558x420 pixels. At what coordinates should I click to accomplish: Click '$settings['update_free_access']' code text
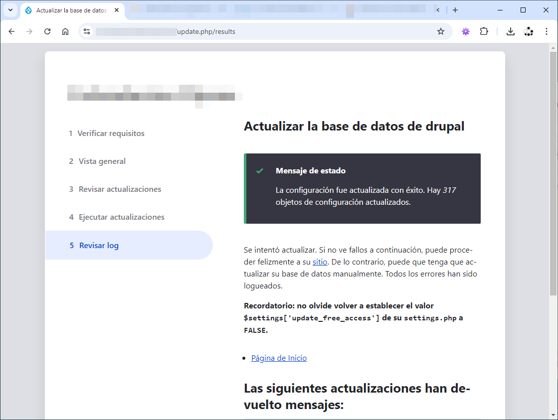(311, 318)
